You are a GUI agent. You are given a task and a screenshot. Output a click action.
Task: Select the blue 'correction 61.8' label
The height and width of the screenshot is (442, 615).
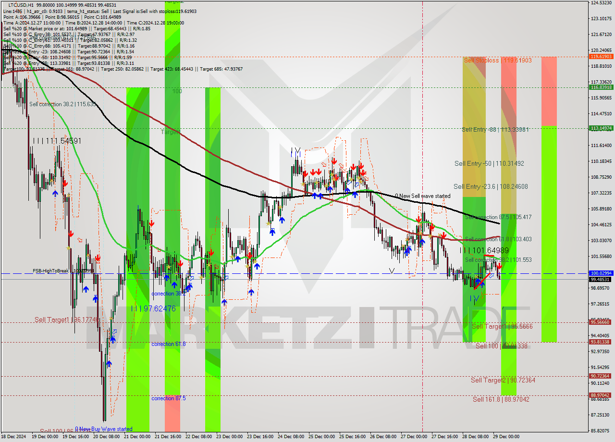[169, 344]
